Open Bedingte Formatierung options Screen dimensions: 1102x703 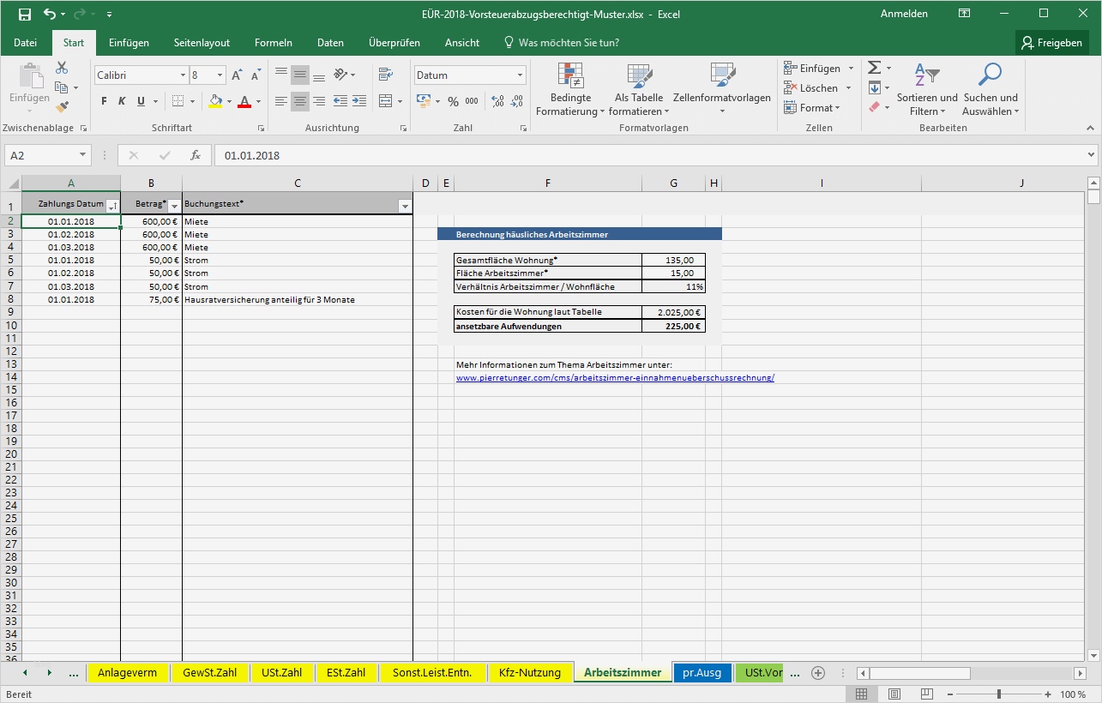(x=569, y=90)
